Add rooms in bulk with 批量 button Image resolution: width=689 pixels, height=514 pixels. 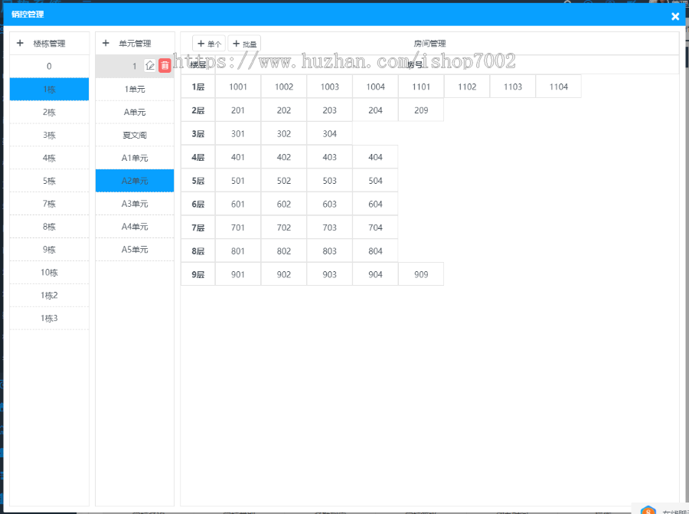244,44
